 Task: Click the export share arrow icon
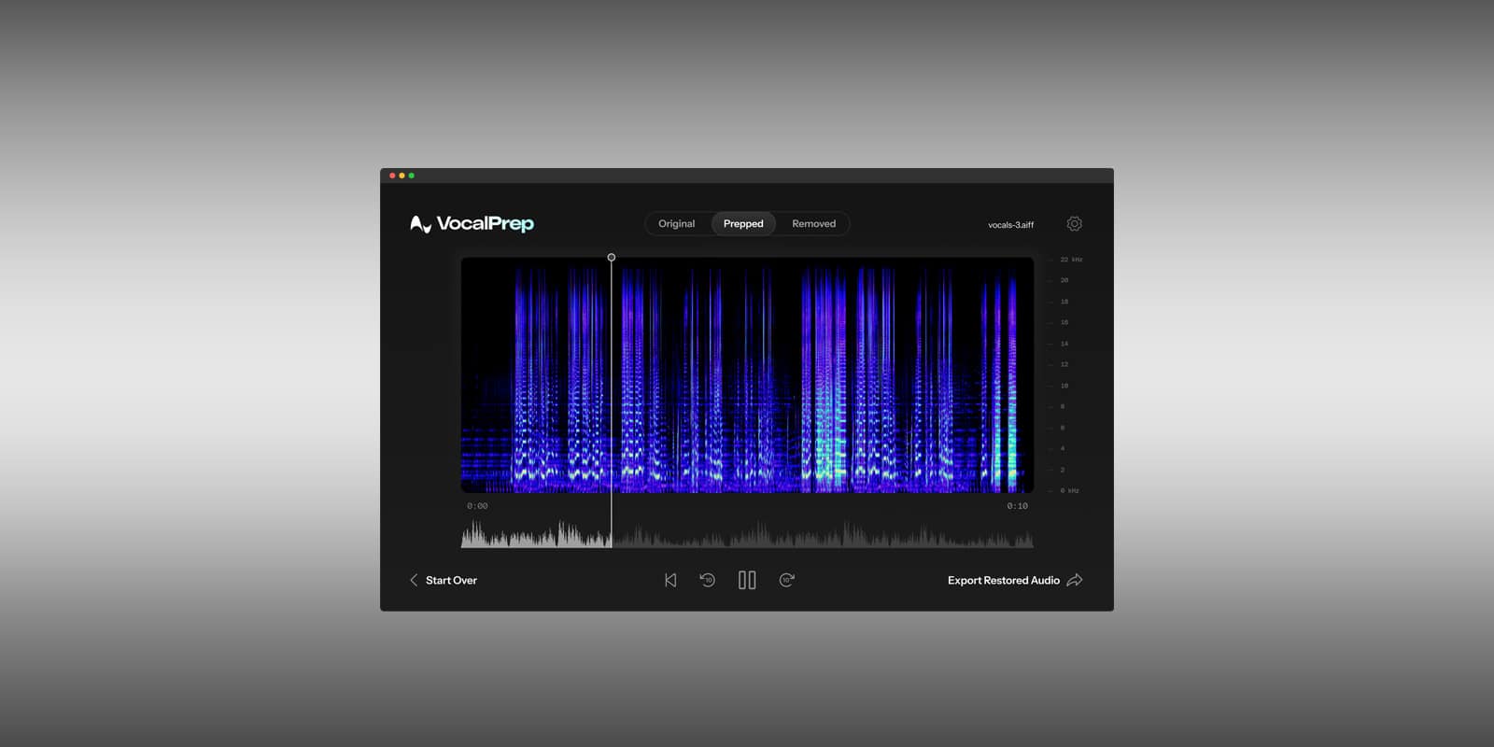tap(1075, 580)
